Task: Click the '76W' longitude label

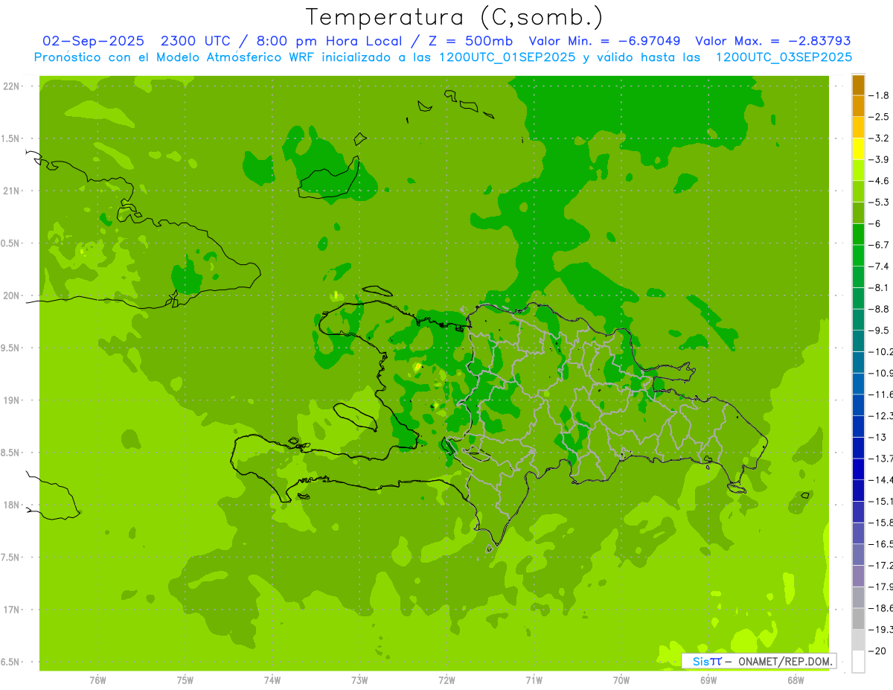Action: pyautogui.click(x=97, y=680)
